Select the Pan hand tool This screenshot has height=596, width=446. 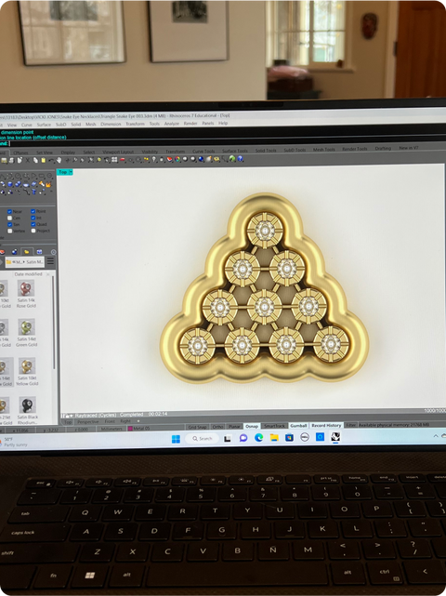(59, 161)
